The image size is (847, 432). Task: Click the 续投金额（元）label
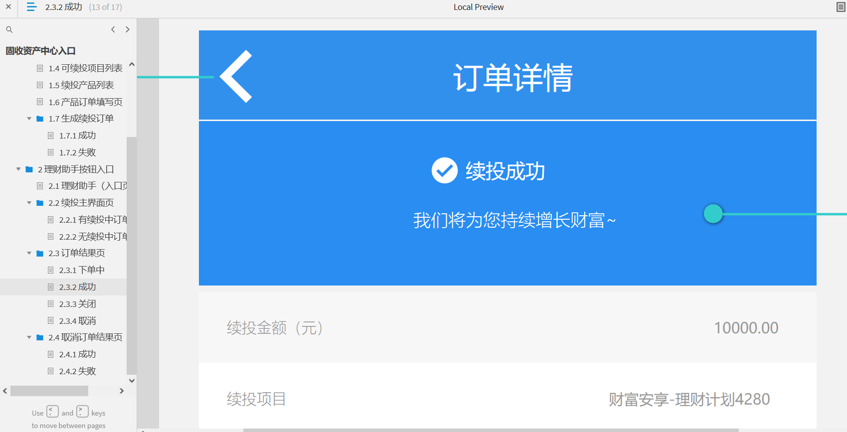pyautogui.click(x=276, y=328)
